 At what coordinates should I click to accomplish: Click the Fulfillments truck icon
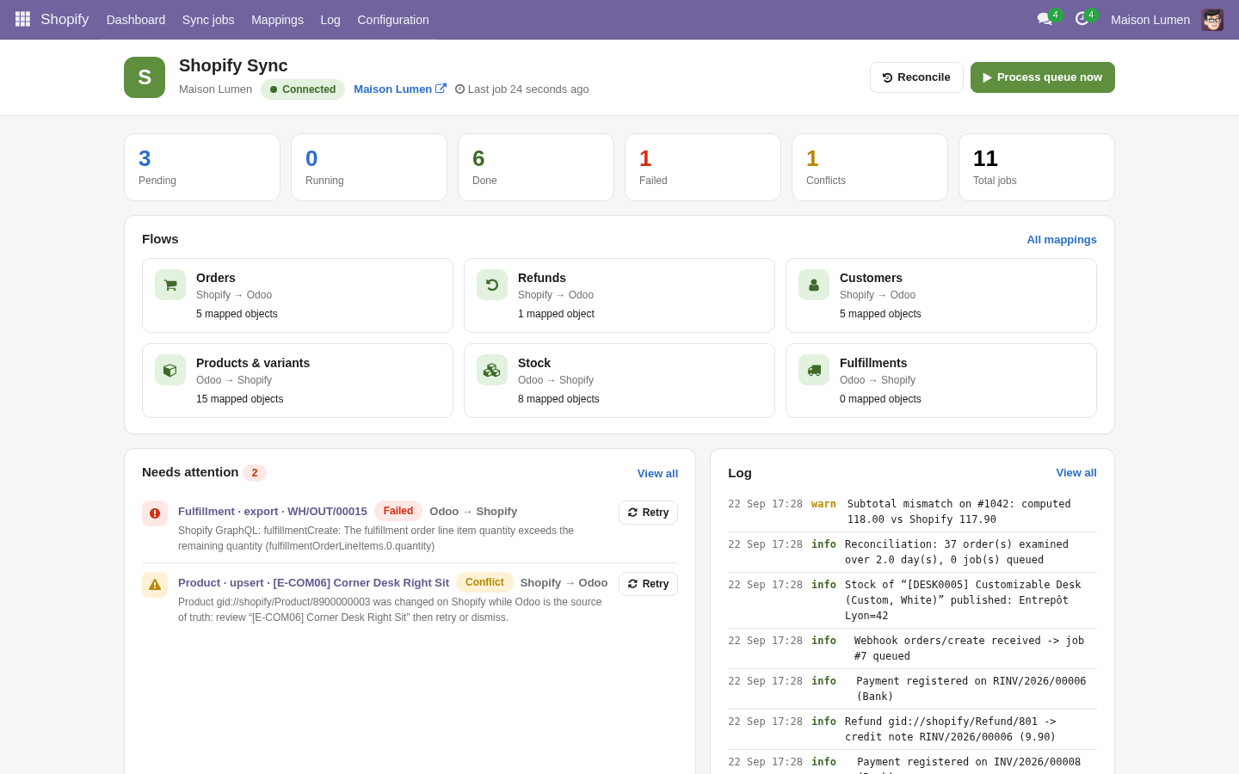(814, 370)
